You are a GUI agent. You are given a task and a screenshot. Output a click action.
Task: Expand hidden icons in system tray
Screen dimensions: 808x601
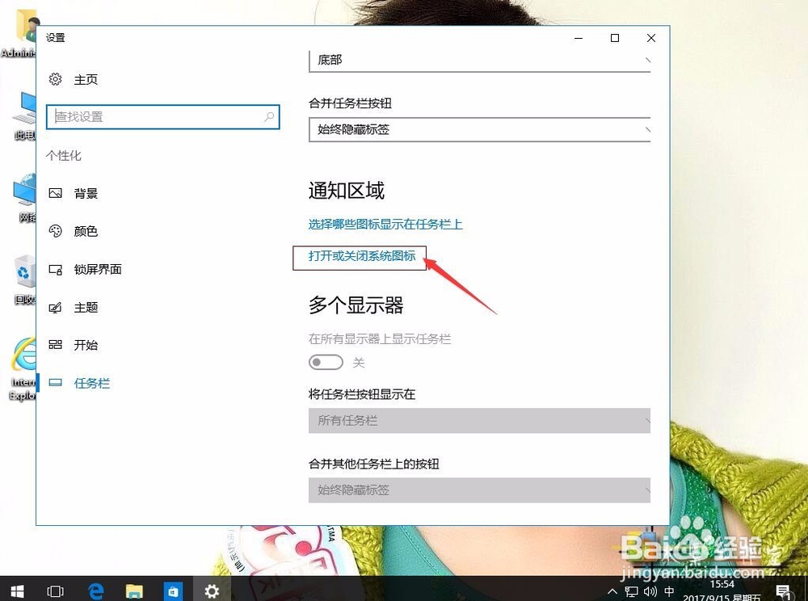coord(612,590)
